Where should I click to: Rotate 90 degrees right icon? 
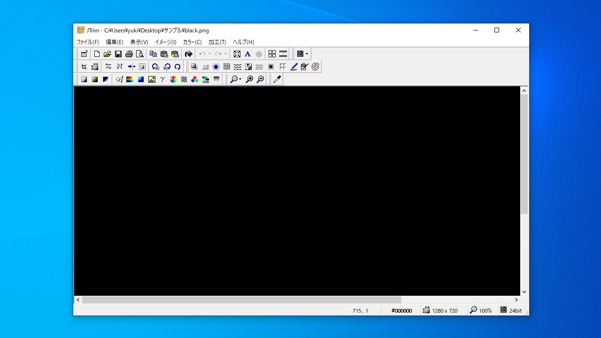[167, 67]
